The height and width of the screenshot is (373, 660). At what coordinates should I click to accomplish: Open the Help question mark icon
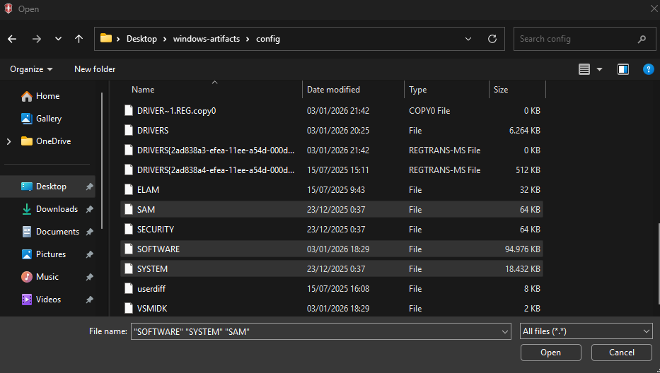(647, 69)
